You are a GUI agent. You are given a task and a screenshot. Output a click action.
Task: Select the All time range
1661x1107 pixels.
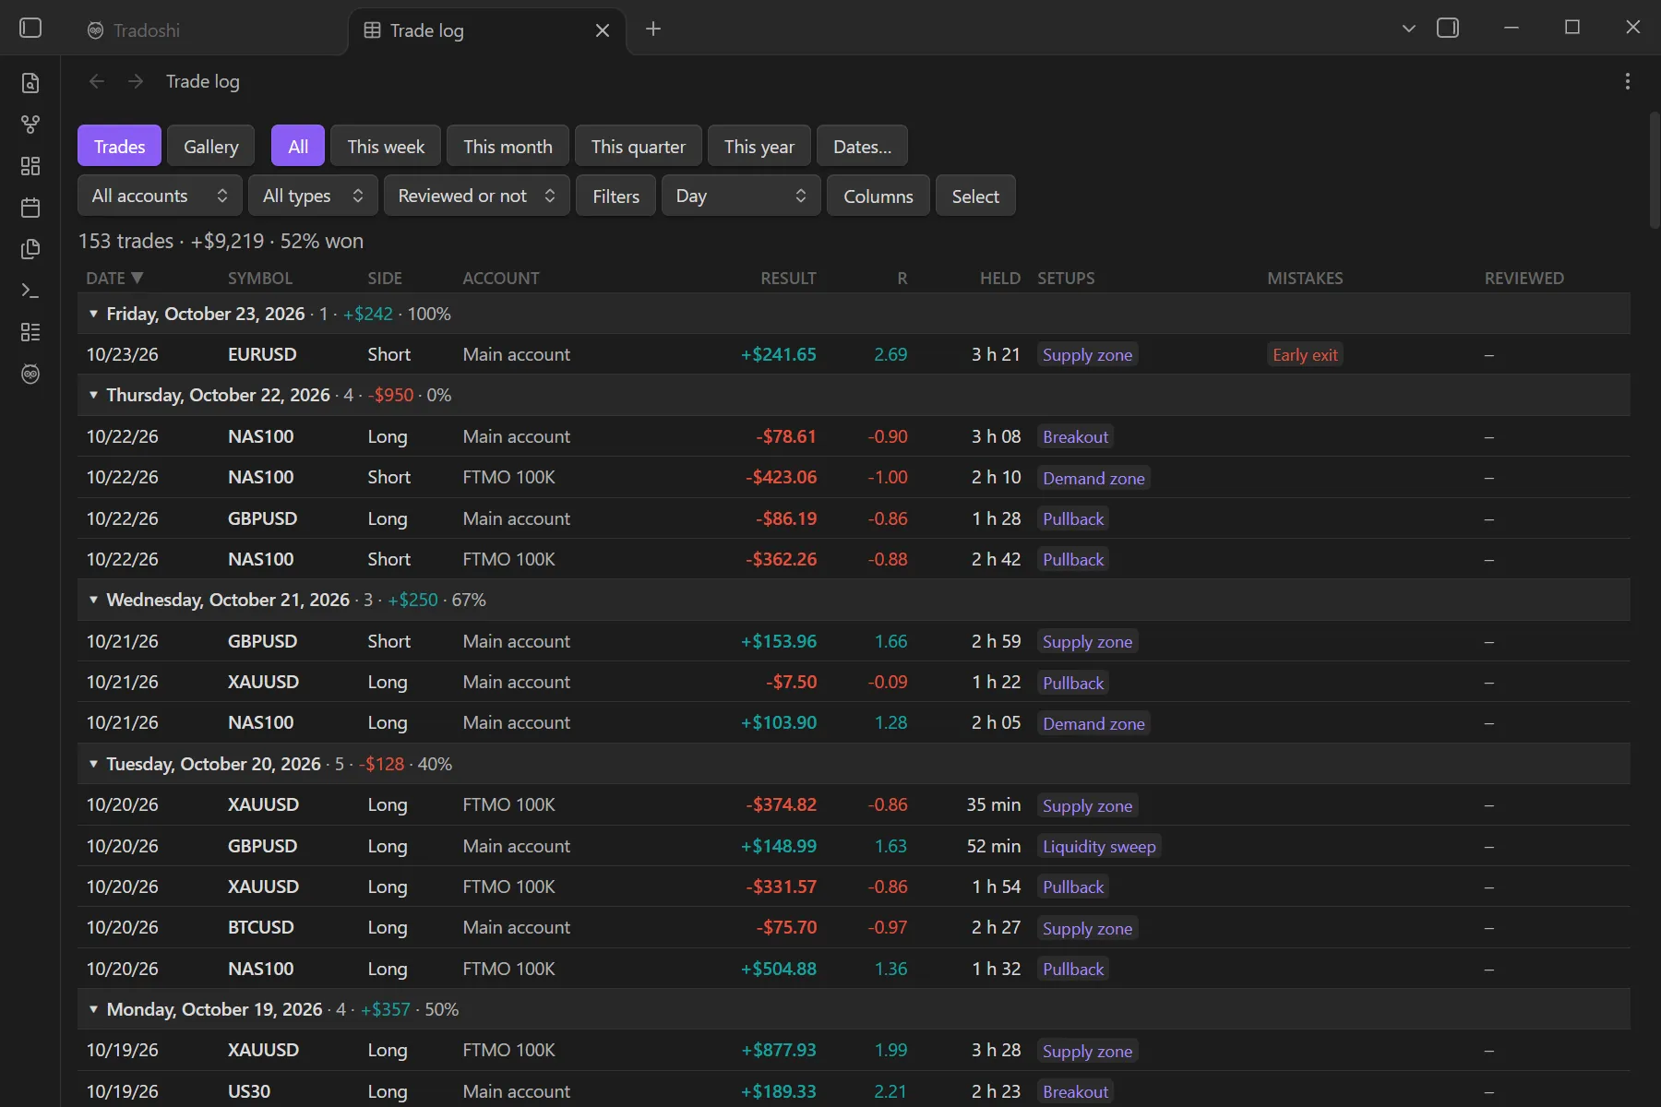pyautogui.click(x=298, y=146)
